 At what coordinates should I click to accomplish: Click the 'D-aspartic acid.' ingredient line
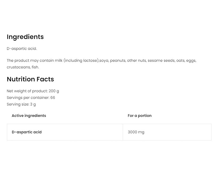(x=22, y=49)
